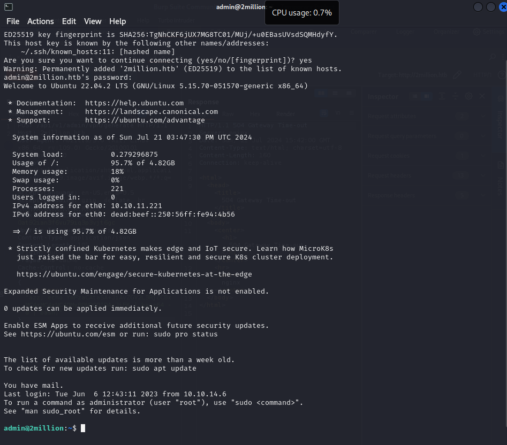This screenshot has width=507, height=445.
Task: Click the "/ is using 95.7% of 4.82GB" warning line
Action: [74, 232]
